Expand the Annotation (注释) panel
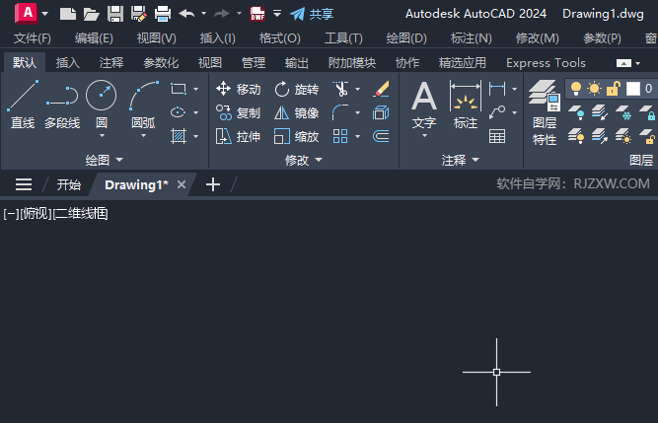The height and width of the screenshot is (423, 658). click(x=460, y=160)
